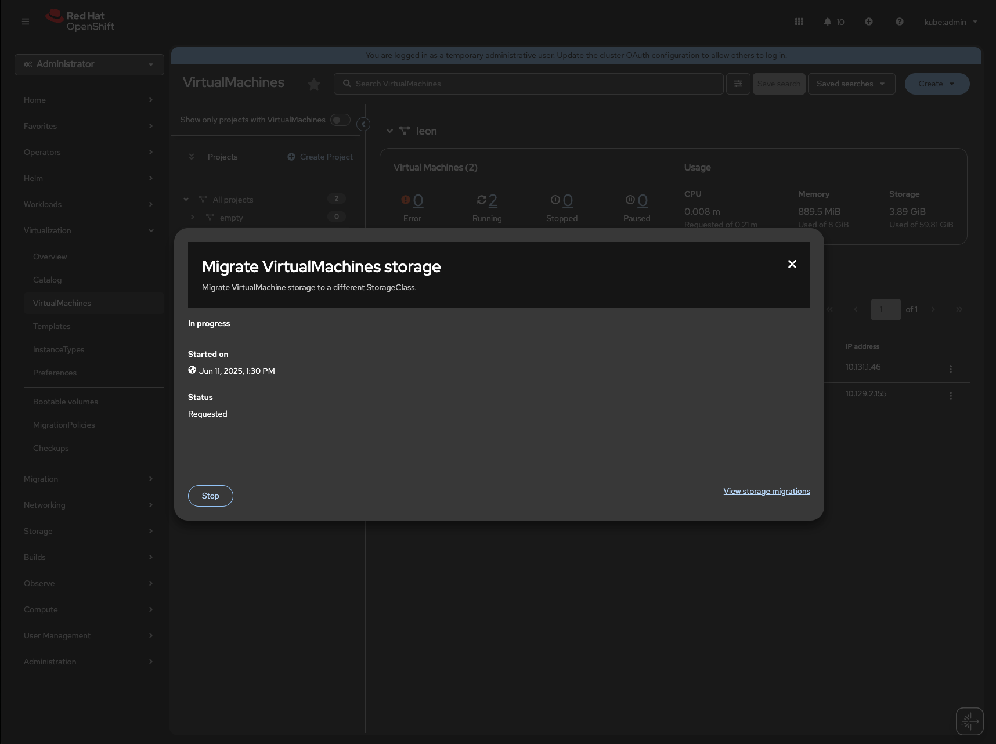Click the quick create plus icon
Viewport: 996px width, 744px height.
[869, 21]
